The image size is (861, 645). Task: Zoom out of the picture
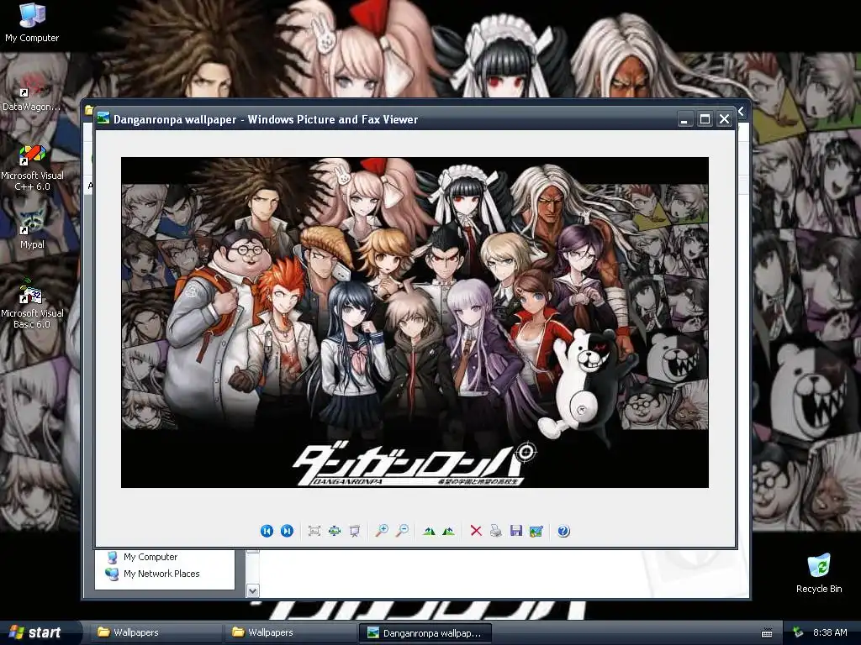pyautogui.click(x=403, y=531)
